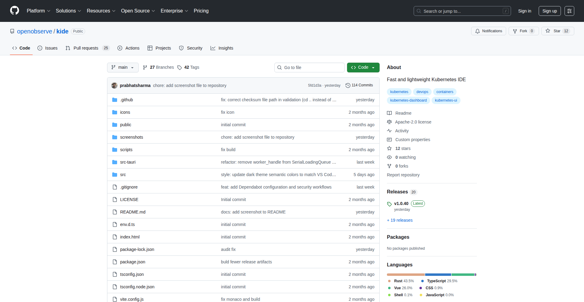Expand the Platform navigation menu
The image size is (584, 302).
[38, 11]
